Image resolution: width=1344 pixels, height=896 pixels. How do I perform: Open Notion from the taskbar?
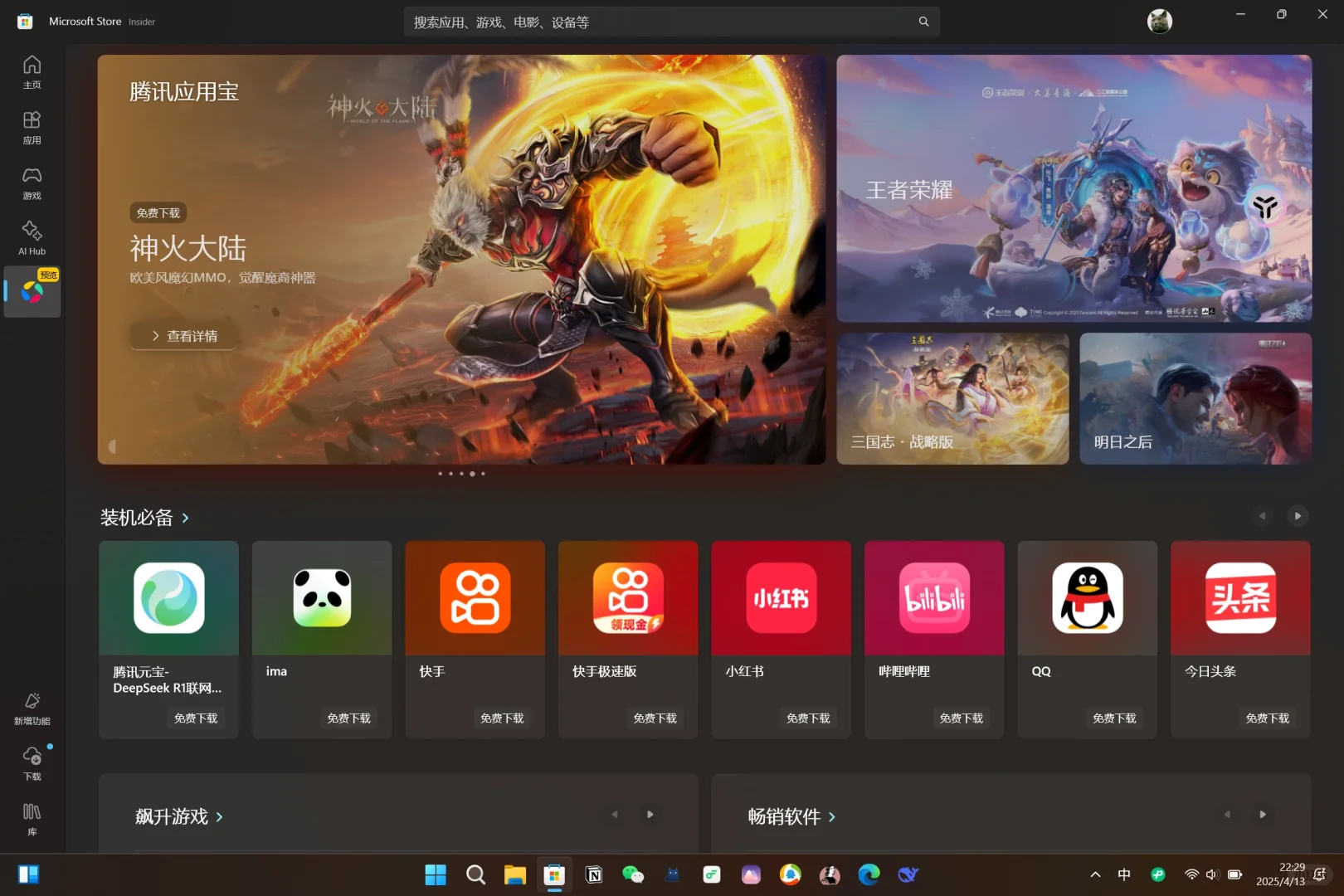(594, 874)
